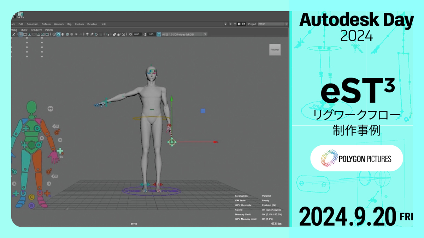Edit the exposure value field 0.00
Viewport: 424px width, 238px height.
click(x=137, y=34)
